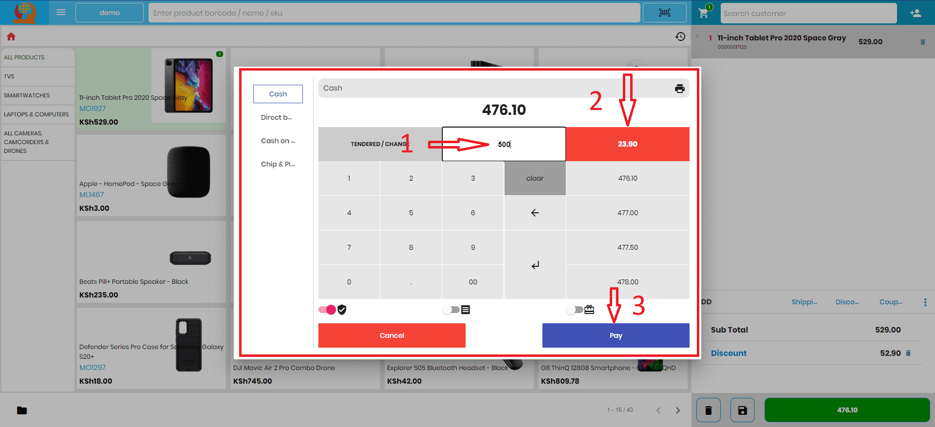The image size is (935, 427).
Task: Open LAPTOPS & COMPUTERS category
Action: click(x=38, y=114)
